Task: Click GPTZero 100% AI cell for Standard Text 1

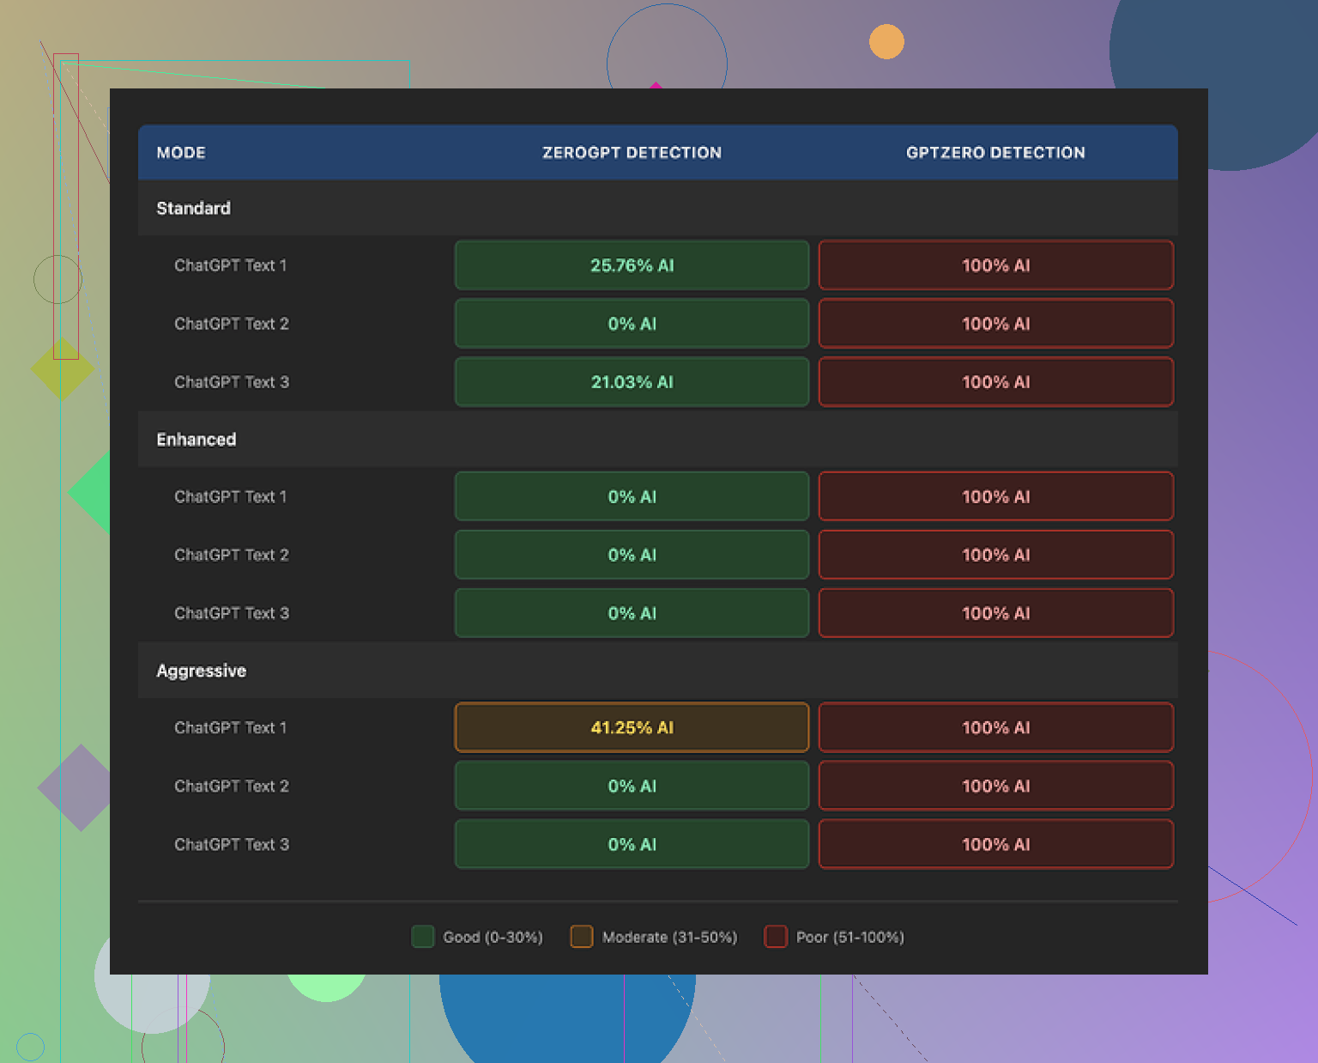Action: point(995,265)
